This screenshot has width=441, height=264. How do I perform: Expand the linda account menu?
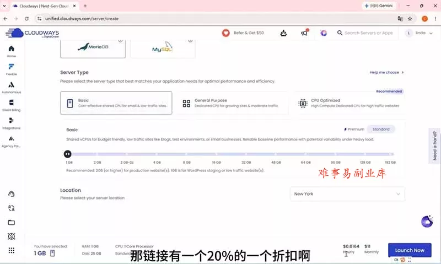419,33
